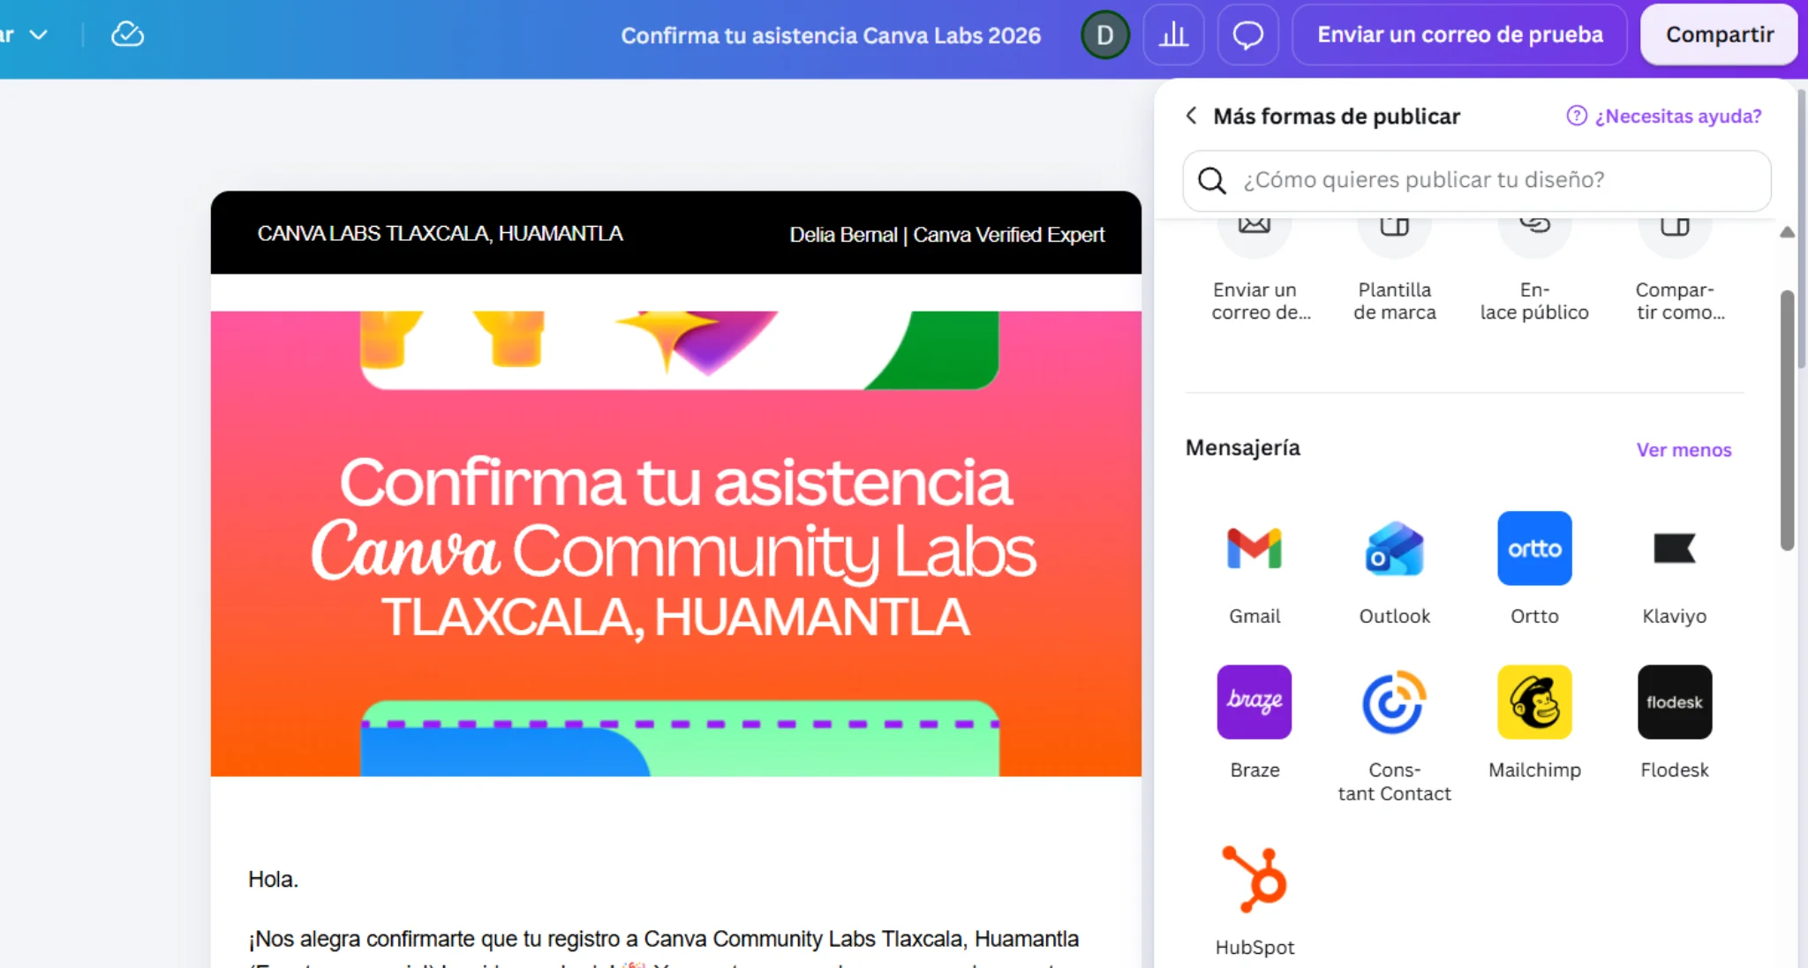Screen dimensions: 1808x968
Task: Open the Klaviyo integration
Action: coord(1674,548)
